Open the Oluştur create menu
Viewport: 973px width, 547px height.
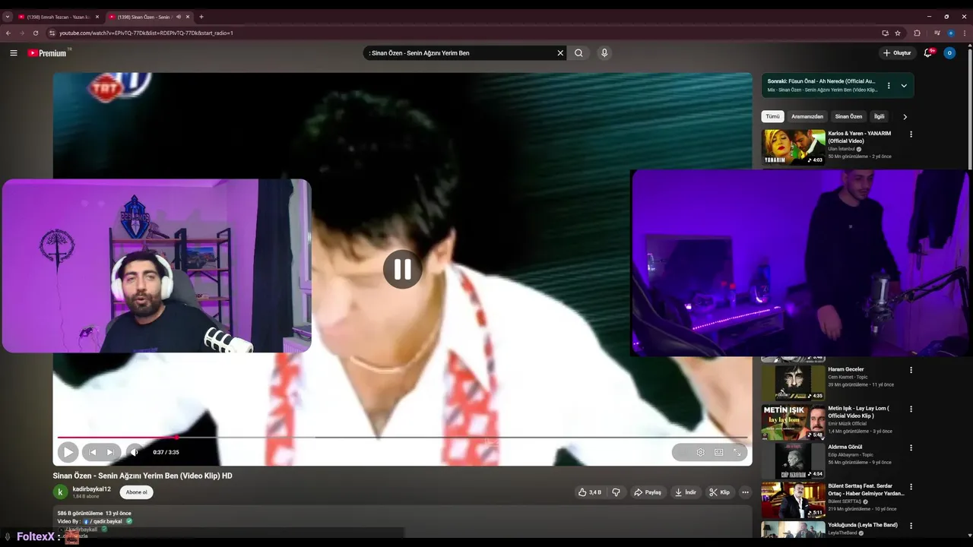coord(897,53)
